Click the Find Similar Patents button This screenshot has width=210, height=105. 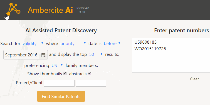61,96
